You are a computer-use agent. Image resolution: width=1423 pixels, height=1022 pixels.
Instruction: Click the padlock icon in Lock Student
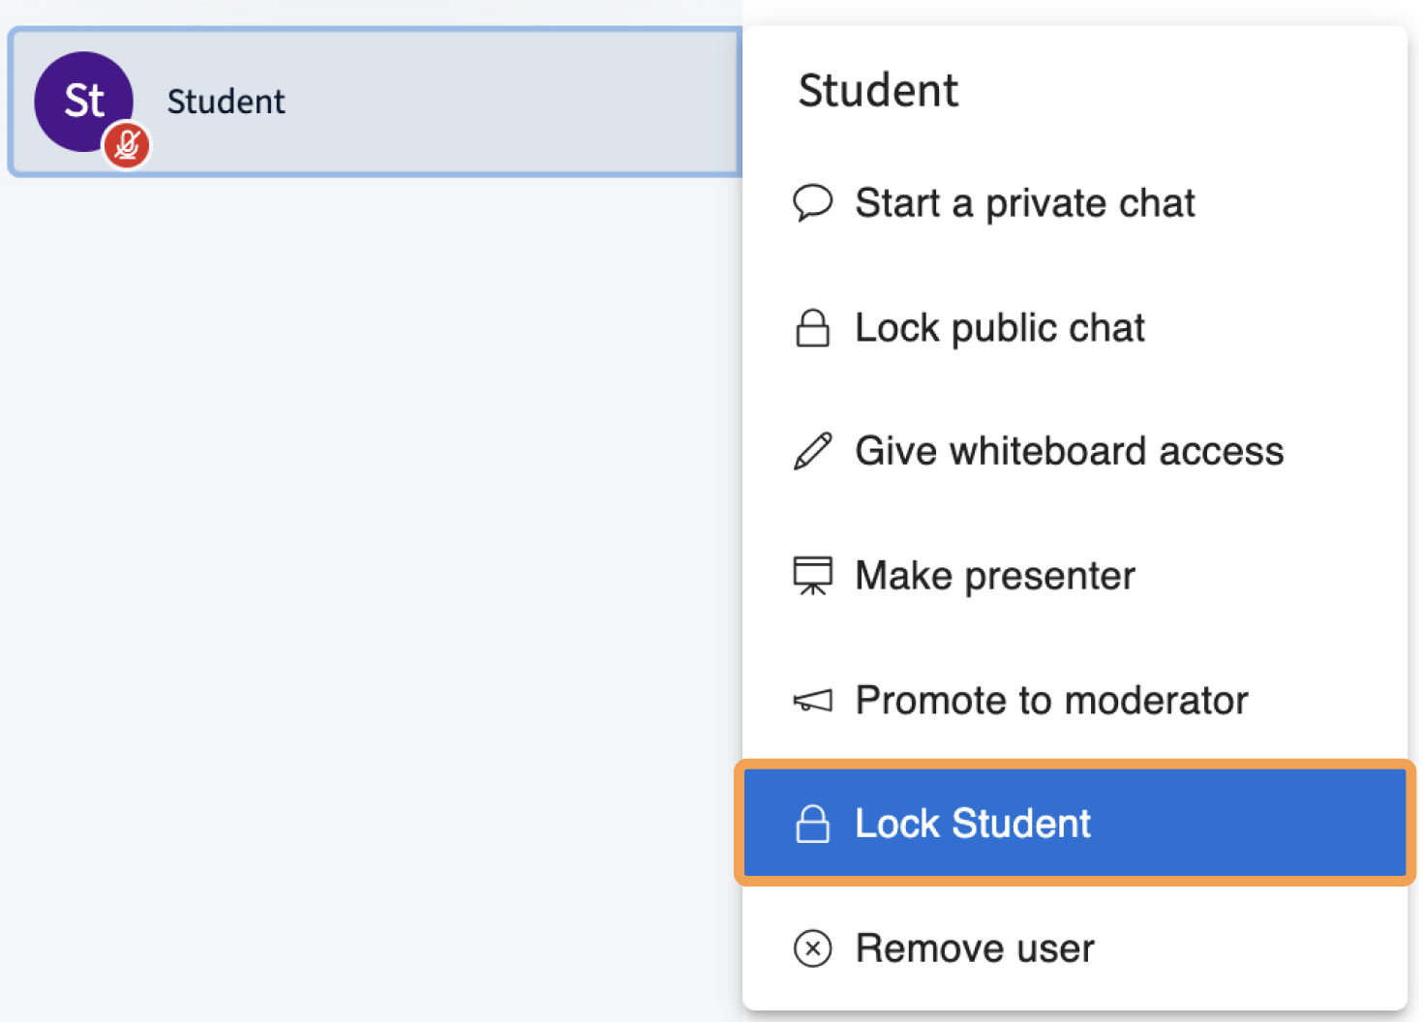click(x=812, y=825)
